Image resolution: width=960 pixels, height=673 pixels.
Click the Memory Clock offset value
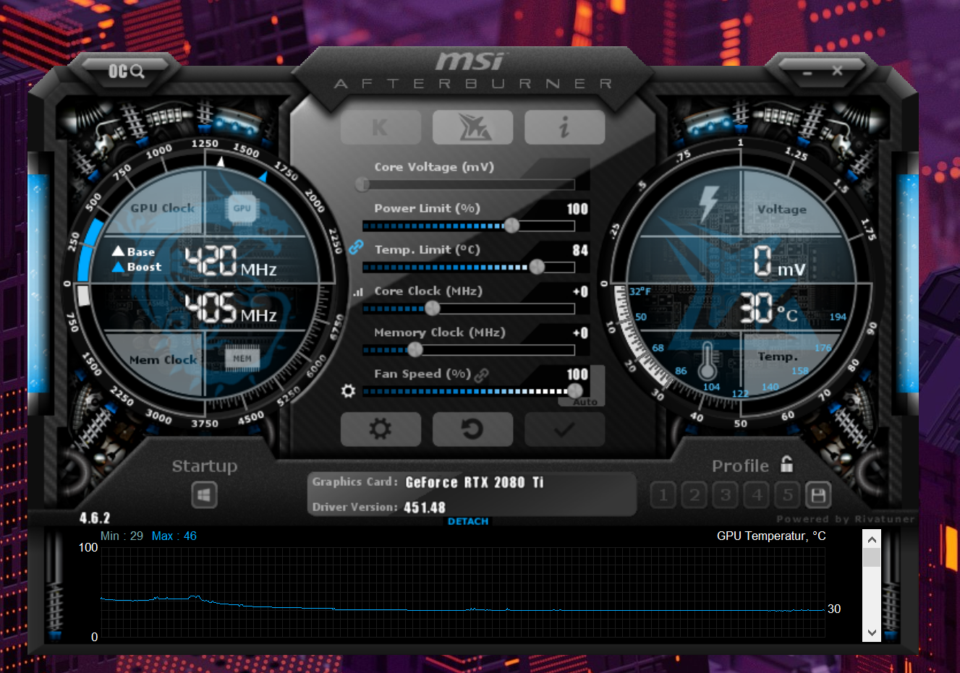(x=580, y=333)
